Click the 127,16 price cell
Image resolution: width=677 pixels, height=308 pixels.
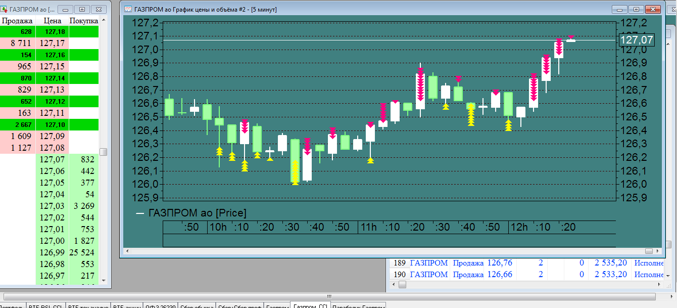[53, 55]
